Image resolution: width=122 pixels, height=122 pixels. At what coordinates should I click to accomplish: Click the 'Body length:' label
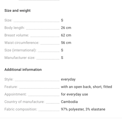[x=15, y=28]
